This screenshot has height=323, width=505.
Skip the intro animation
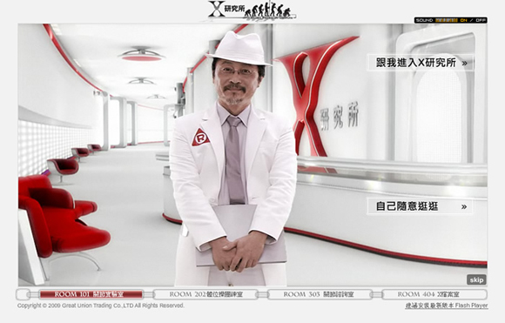click(476, 279)
